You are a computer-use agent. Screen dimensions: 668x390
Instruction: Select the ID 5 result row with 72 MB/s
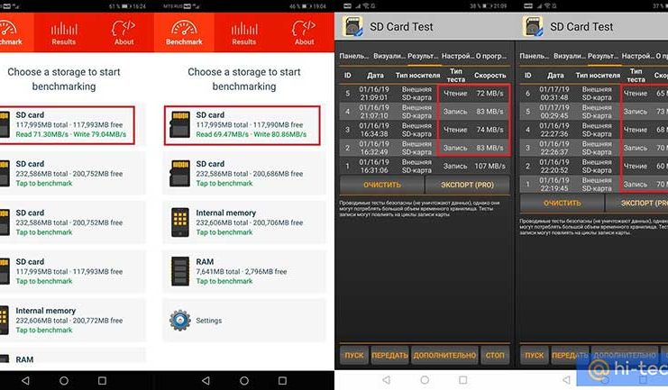click(x=423, y=94)
